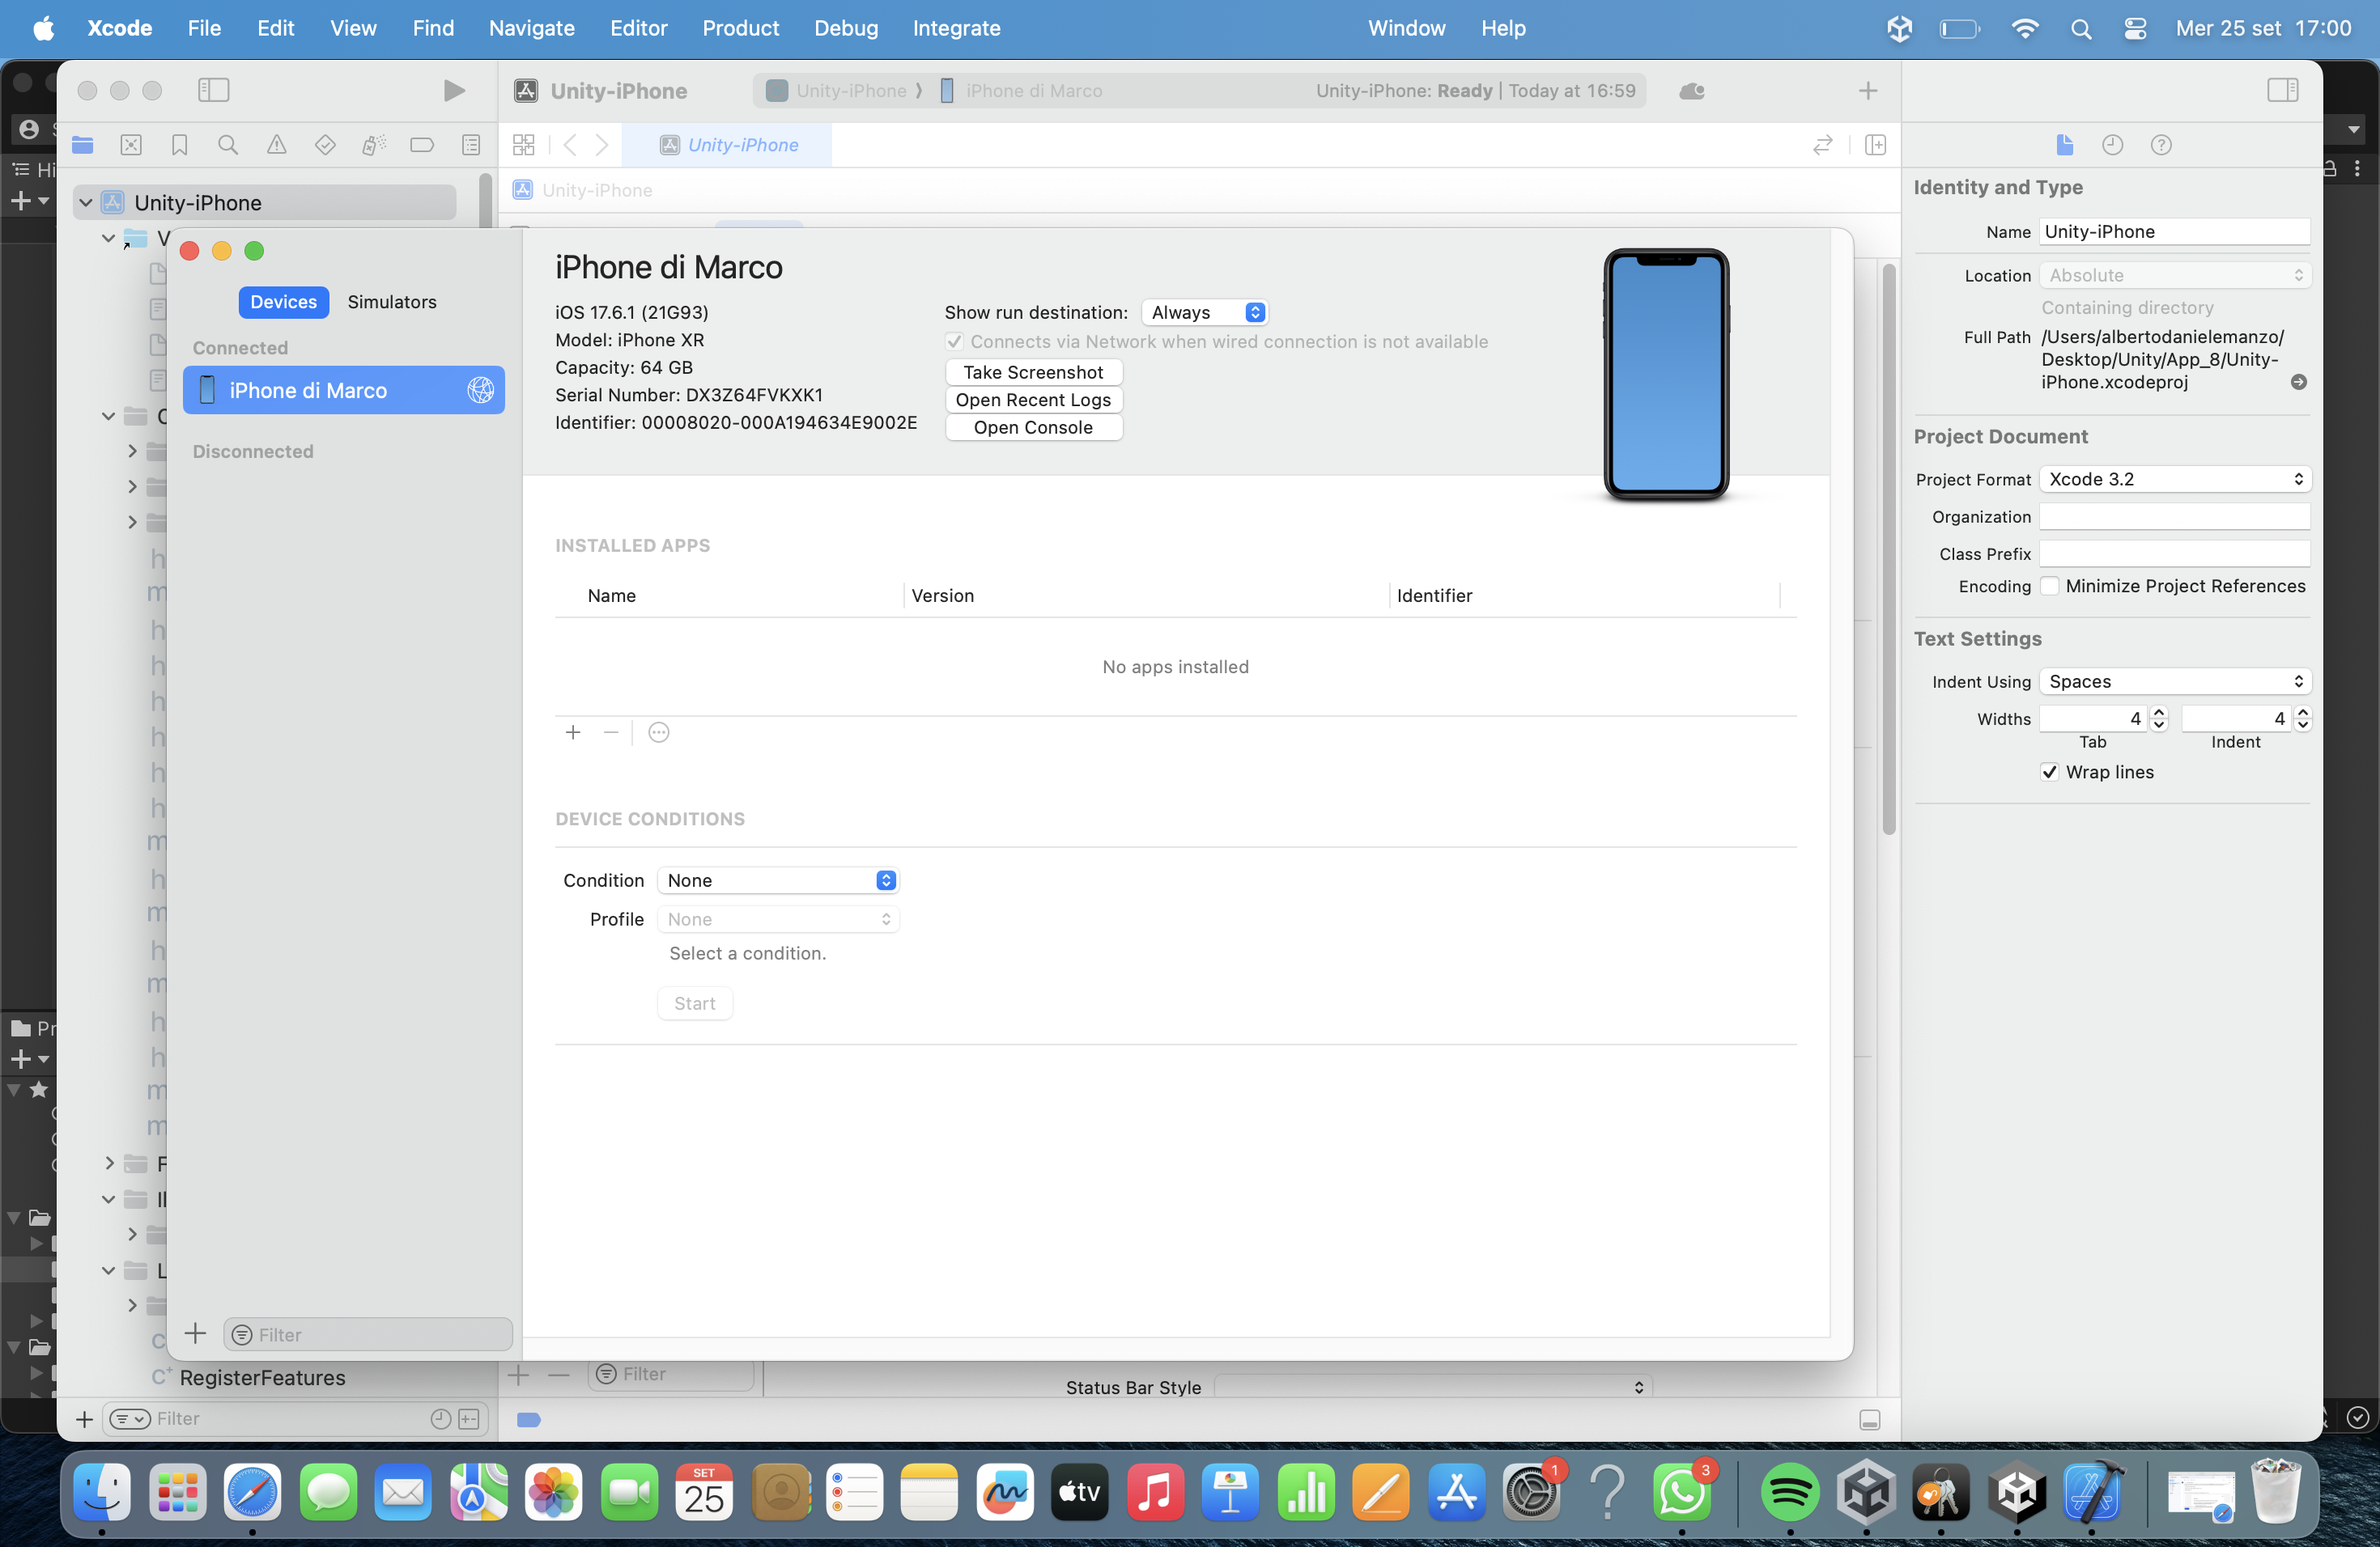Open the Project Format dropdown
The image size is (2380, 1547).
tap(2175, 480)
